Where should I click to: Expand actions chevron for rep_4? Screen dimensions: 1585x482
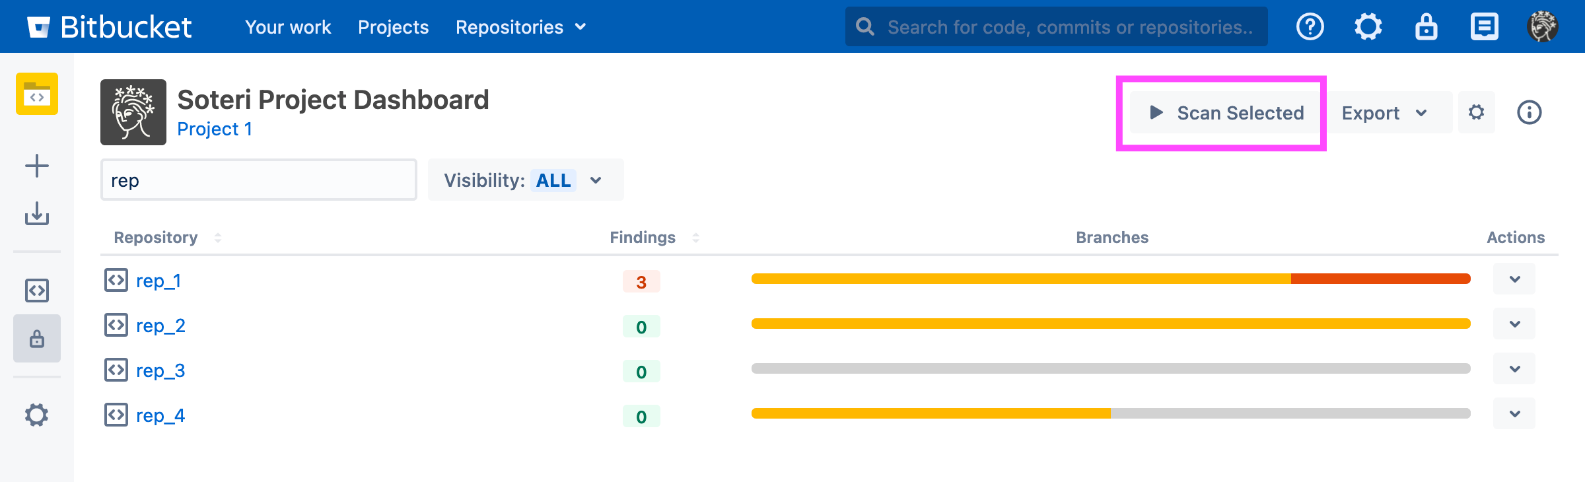(x=1514, y=414)
